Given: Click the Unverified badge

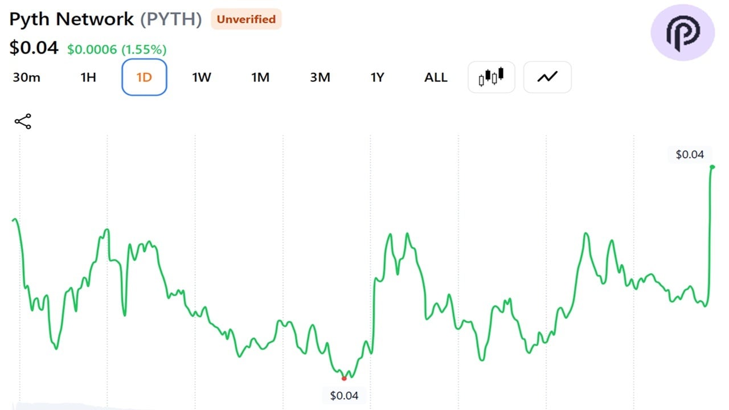Looking at the screenshot, I should click(246, 19).
